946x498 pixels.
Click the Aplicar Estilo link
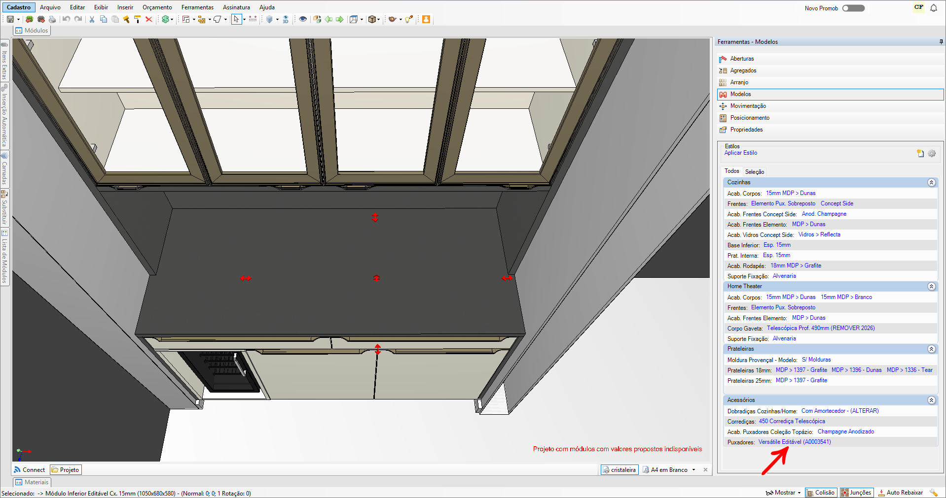pos(740,153)
